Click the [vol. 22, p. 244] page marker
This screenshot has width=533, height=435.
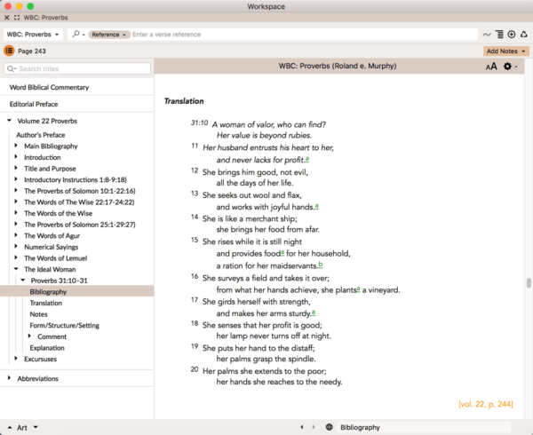click(x=486, y=404)
